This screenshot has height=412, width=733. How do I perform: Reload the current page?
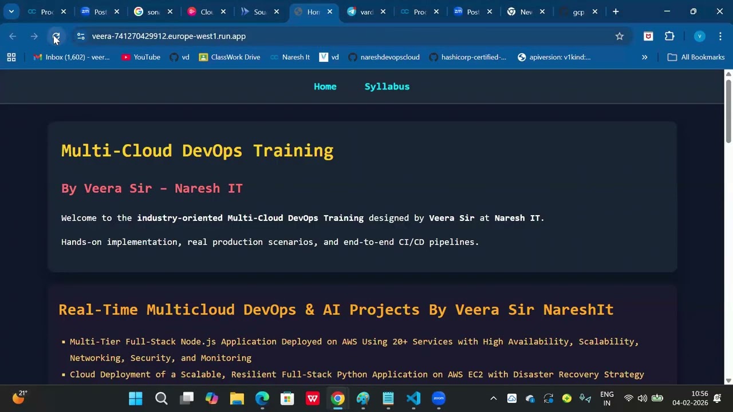tap(56, 36)
